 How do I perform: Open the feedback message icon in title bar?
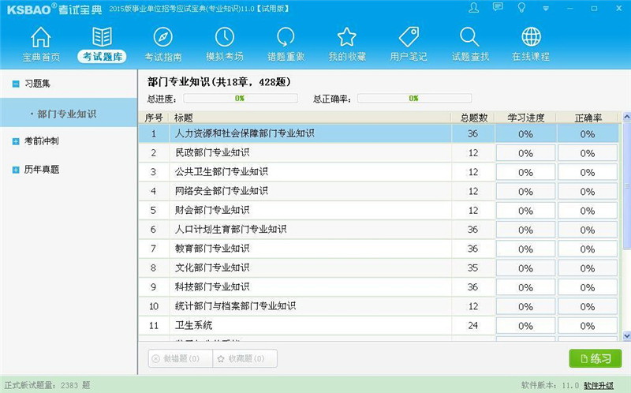[498, 7]
